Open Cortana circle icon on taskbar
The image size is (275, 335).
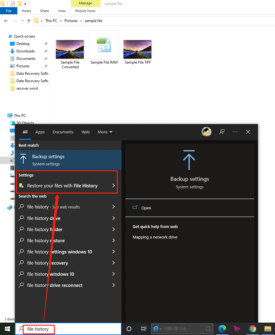coord(129,329)
